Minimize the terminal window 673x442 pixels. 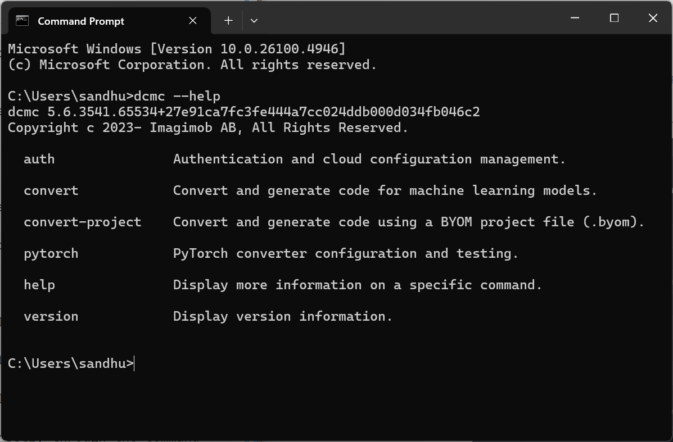575,18
